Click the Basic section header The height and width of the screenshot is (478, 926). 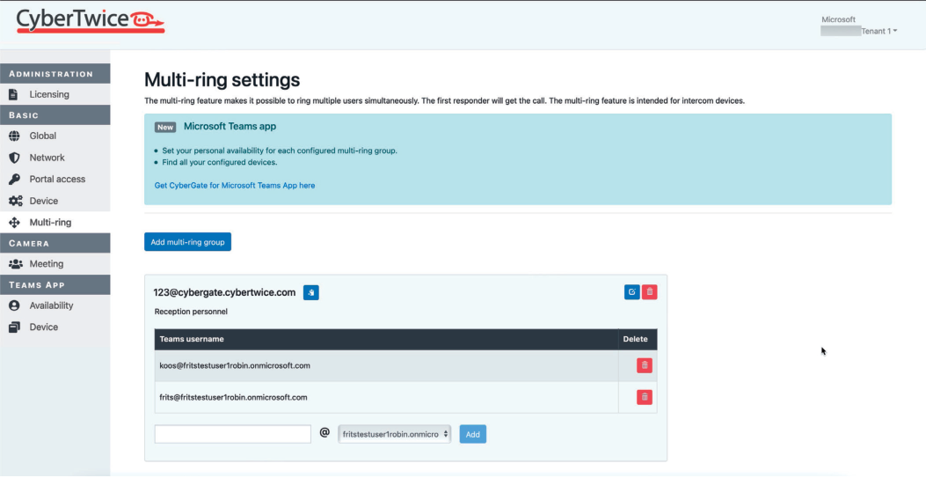point(55,115)
